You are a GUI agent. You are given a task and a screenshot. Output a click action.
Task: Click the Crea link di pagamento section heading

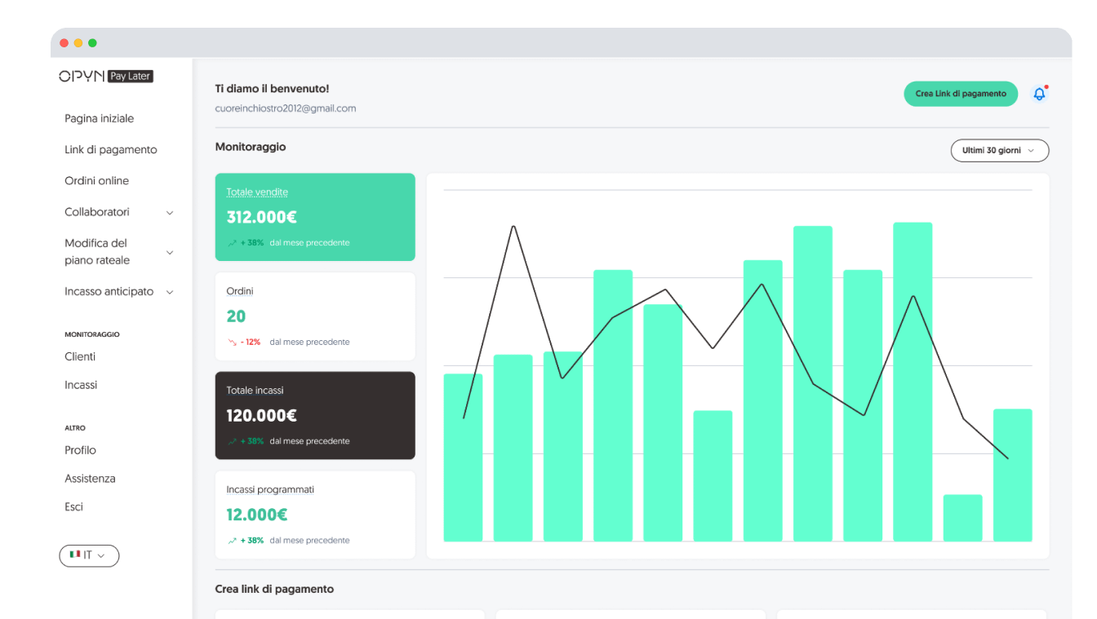(x=274, y=589)
